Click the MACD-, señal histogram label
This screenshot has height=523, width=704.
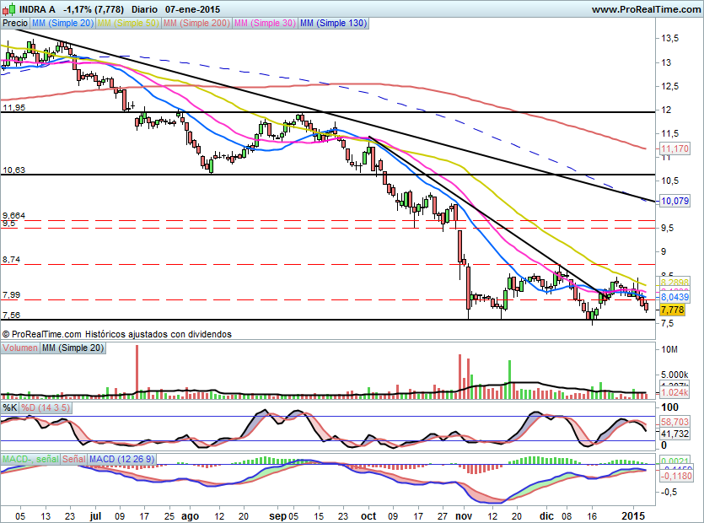tap(30, 459)
